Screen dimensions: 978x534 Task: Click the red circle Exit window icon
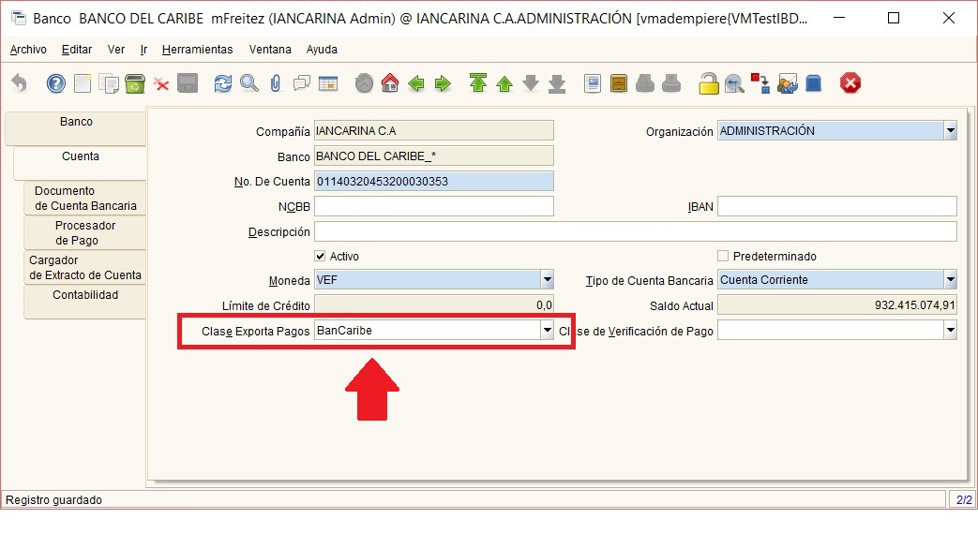coord(850,82)
